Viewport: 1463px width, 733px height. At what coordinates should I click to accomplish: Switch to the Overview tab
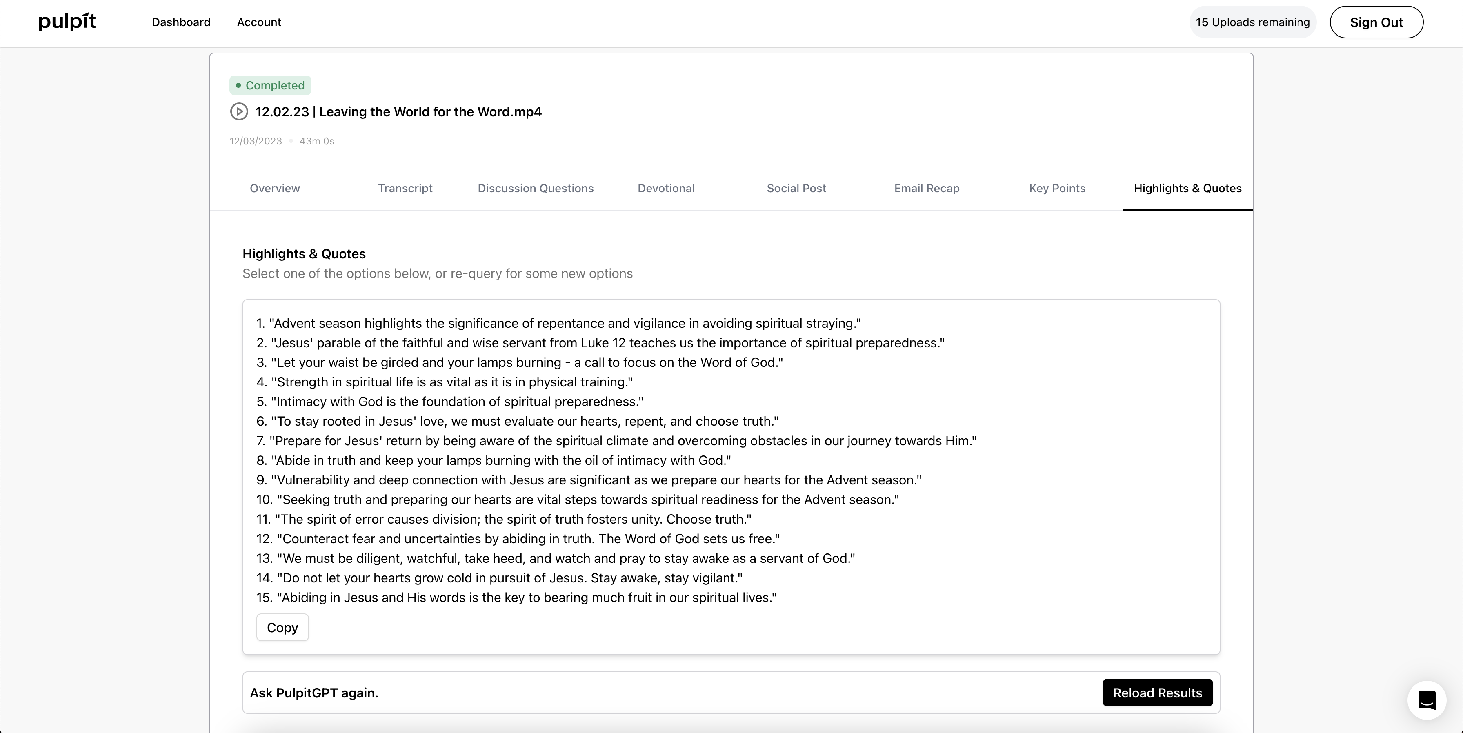point(275,188)
